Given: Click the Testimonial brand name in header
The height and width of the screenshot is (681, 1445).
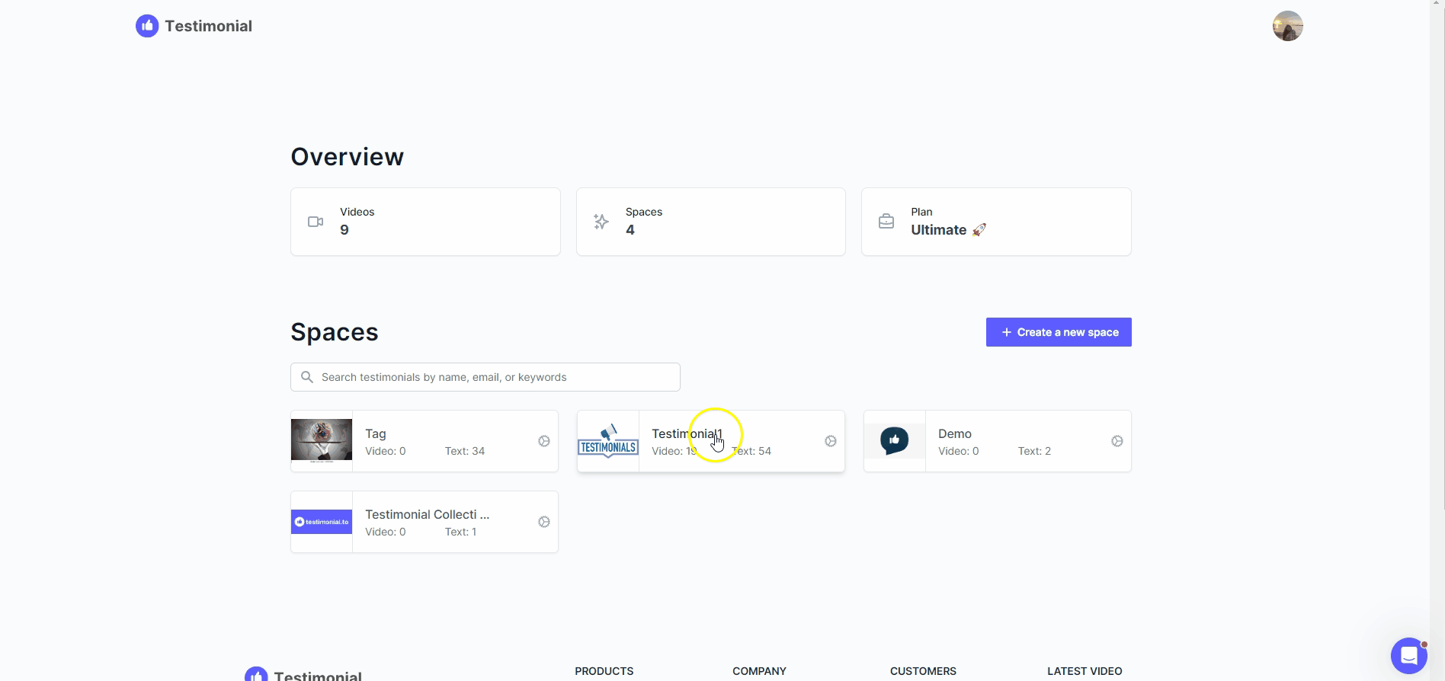Looking at the screenshot, I should pos(208,26).
